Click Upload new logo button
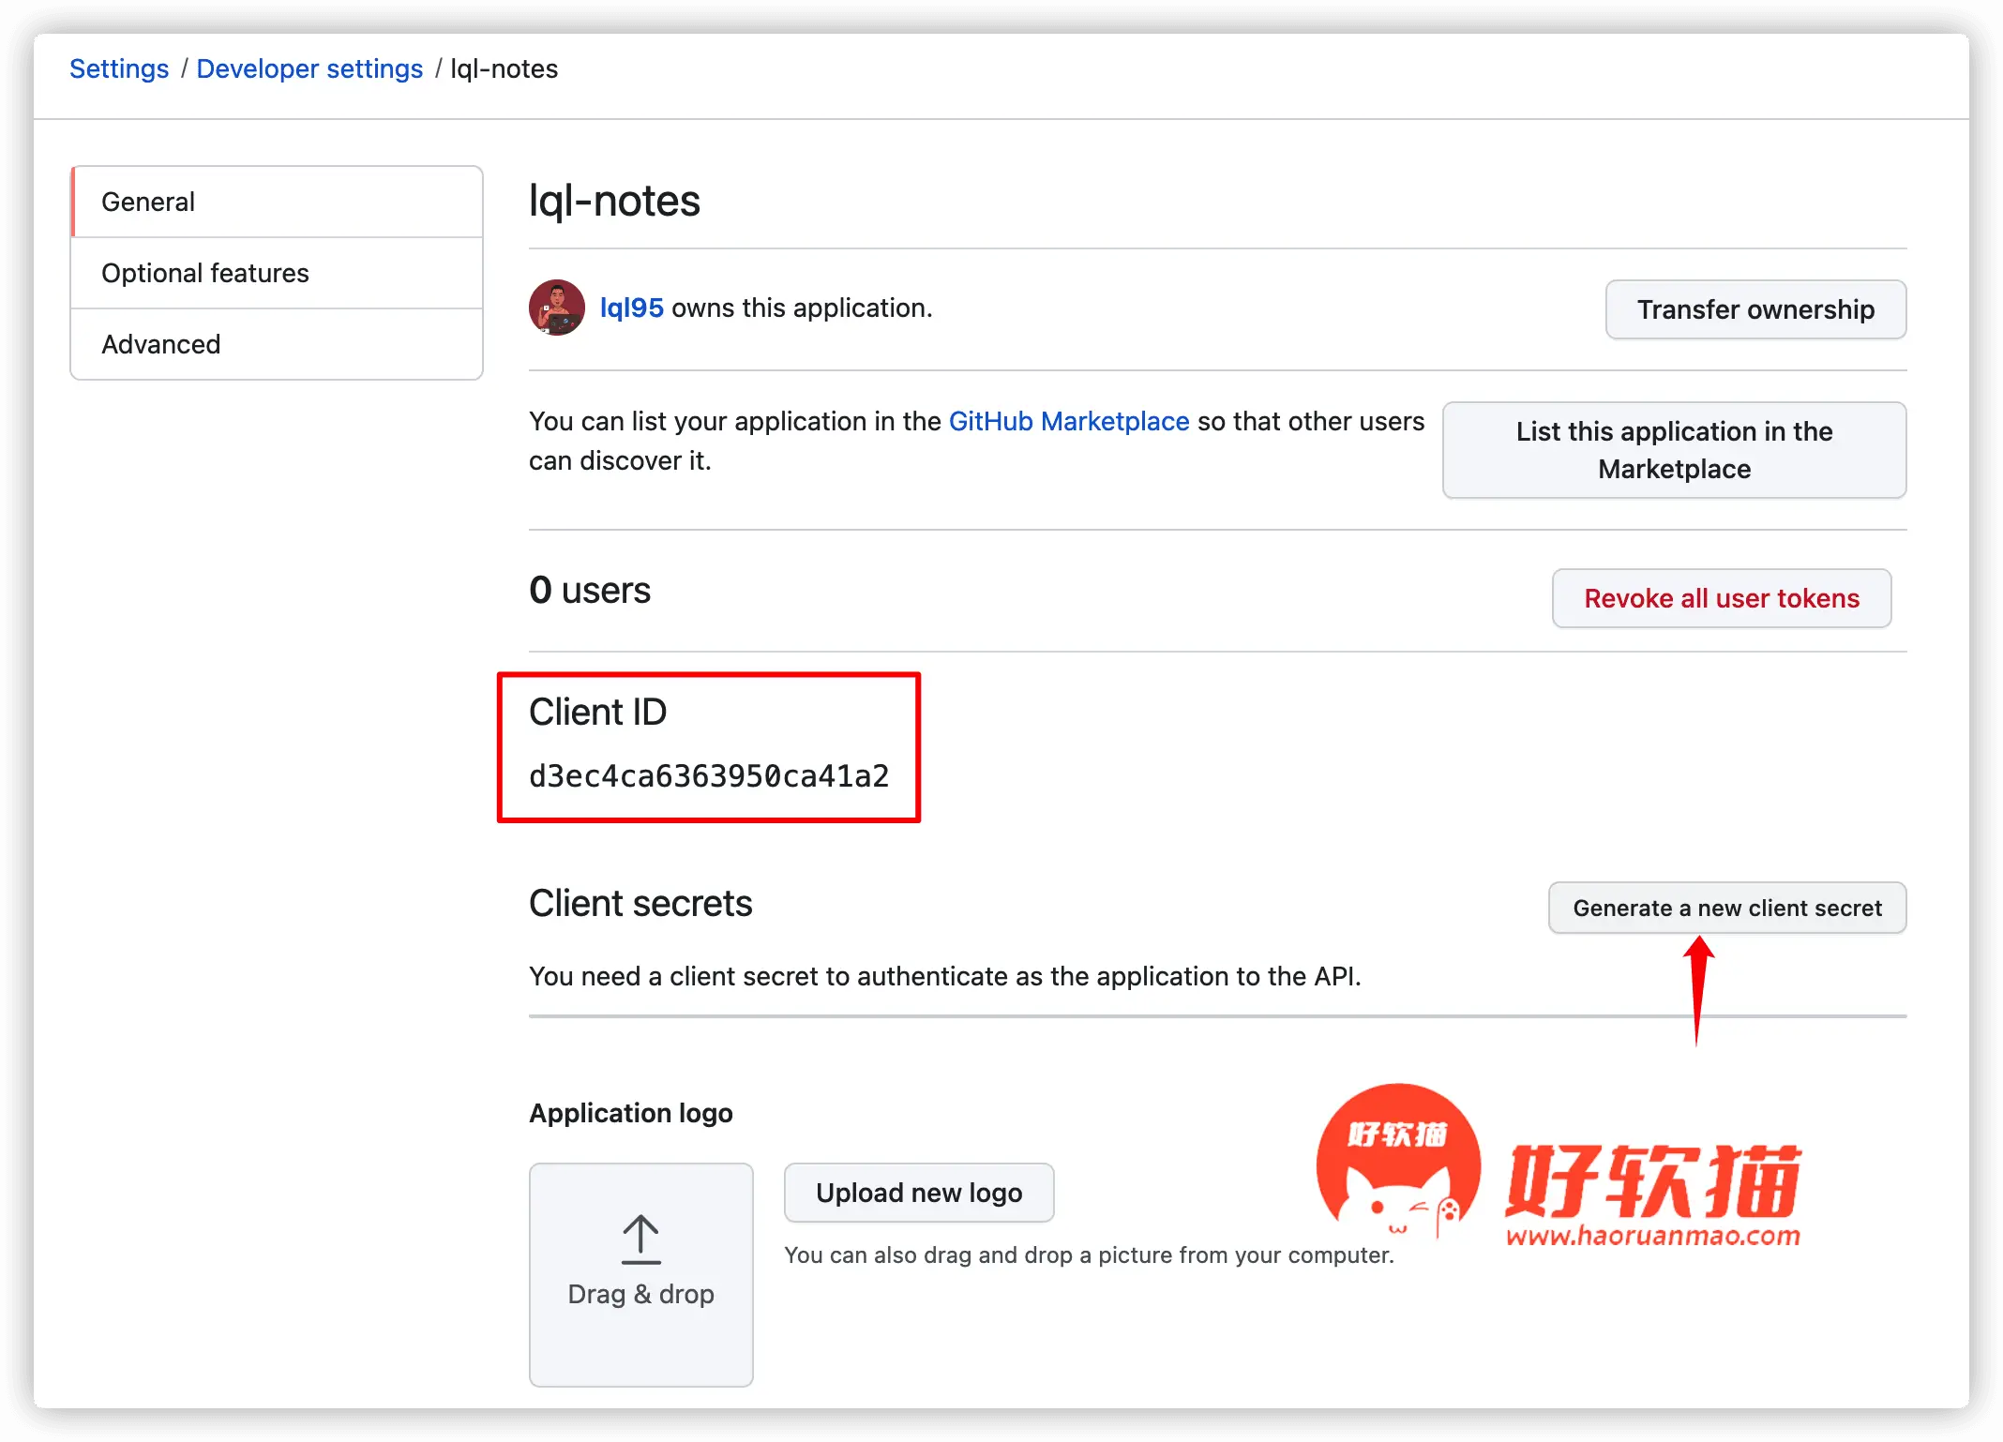Screen dimensions: 2003x1442 click(919, 1193)
